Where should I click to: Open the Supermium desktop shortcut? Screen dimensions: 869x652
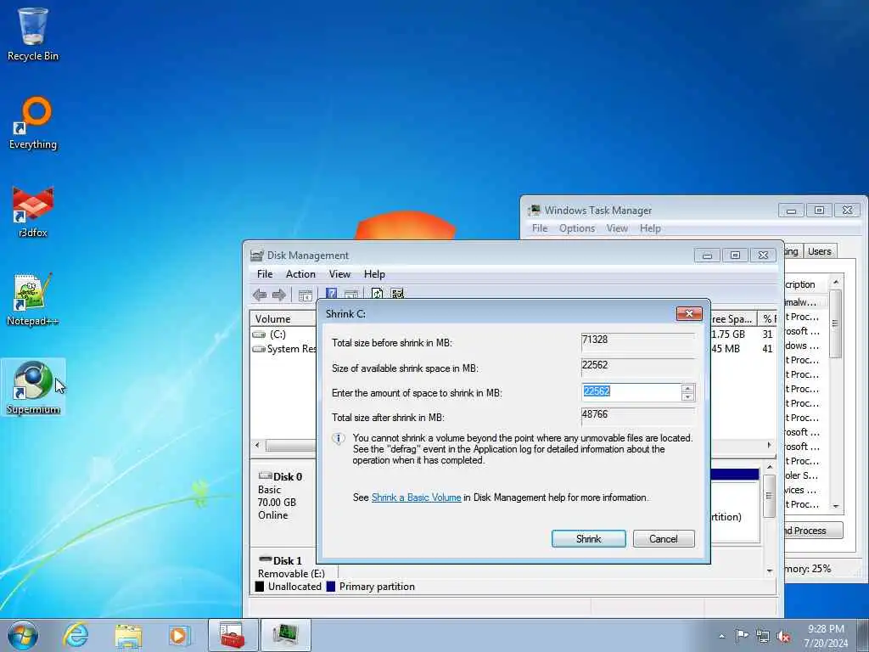click(33, 387)
